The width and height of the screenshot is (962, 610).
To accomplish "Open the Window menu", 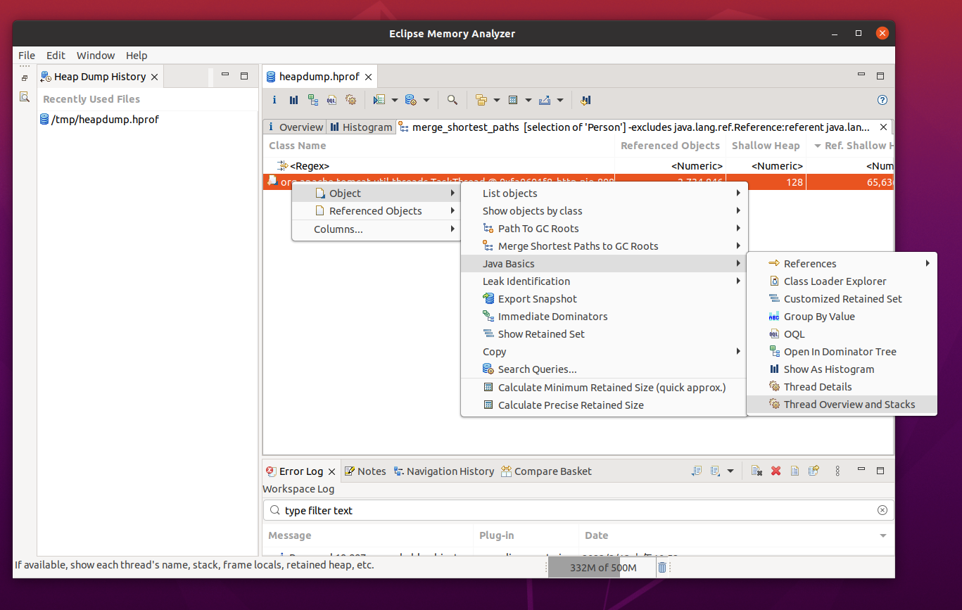I will coord(96,55).
